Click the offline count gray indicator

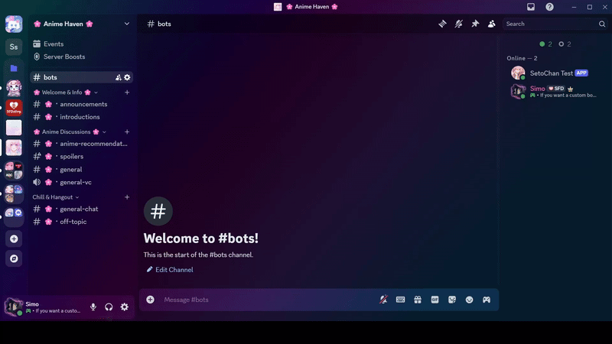[565, 44]
